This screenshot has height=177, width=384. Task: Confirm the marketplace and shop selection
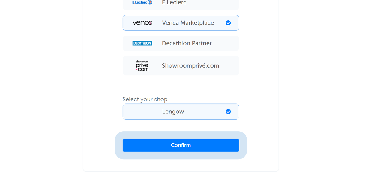(x=181, y=145)
